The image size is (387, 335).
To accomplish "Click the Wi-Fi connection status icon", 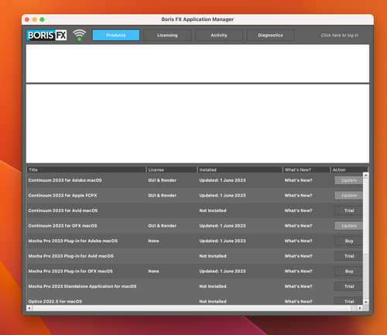I will [79, 35].
